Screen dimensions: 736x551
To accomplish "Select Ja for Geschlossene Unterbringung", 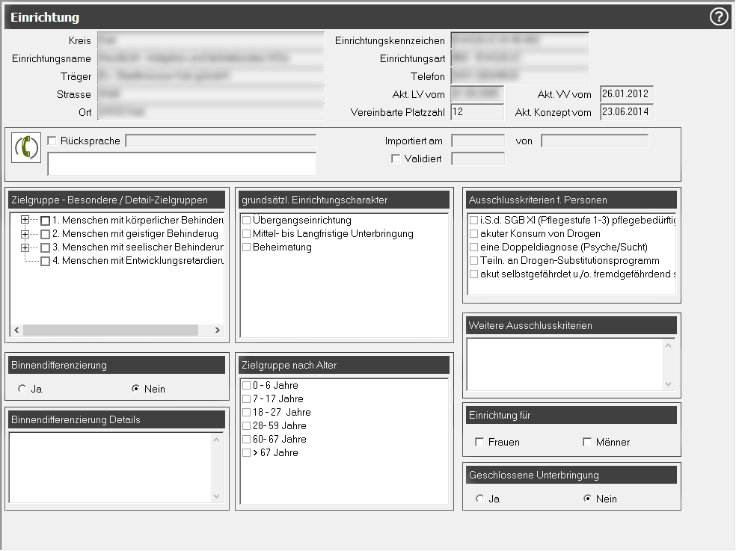I will pos(479,499).
